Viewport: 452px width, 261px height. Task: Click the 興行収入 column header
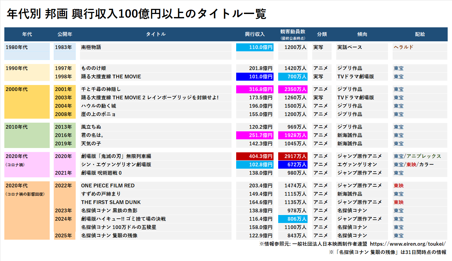255,34
